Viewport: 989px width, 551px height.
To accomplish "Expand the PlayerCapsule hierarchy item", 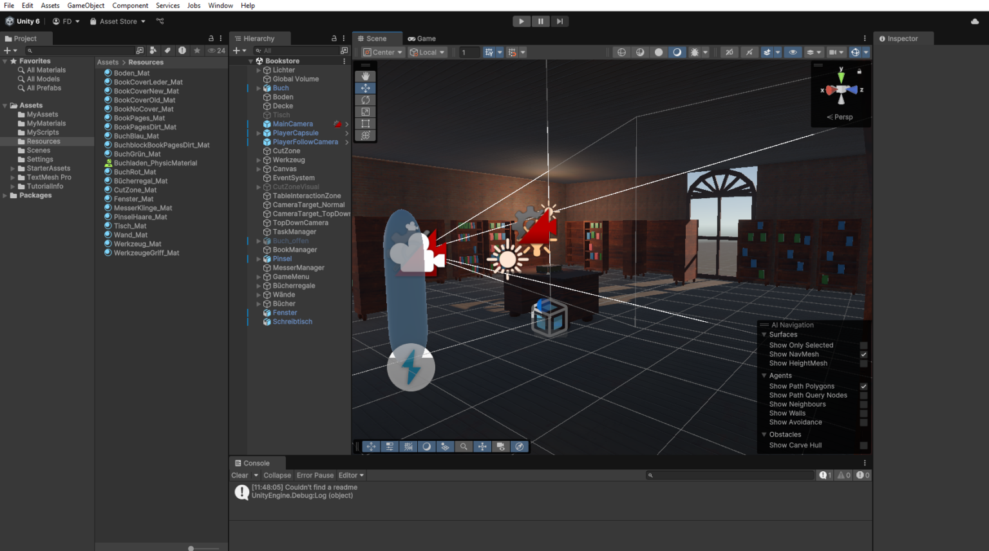I will [258, 133].
